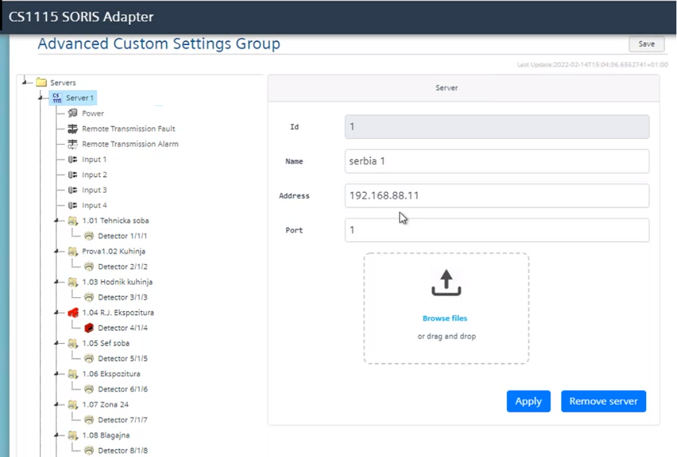Viewport: 677px width, 457px height.
Task: Collapse the Server 1 tree branch
Action: pyautogui.click(x=41, y=97)
